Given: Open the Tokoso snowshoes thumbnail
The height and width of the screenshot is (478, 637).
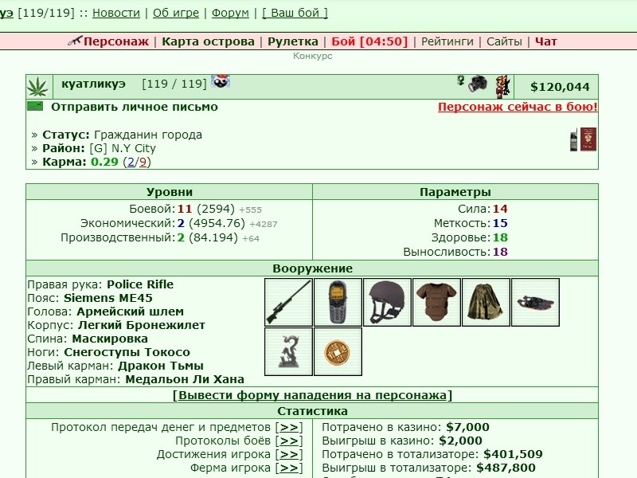Looking at the screenshot, I should (535, 303).
